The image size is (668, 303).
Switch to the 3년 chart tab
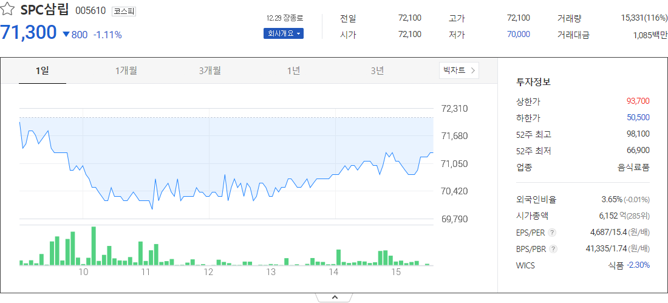tap(377, 71)
